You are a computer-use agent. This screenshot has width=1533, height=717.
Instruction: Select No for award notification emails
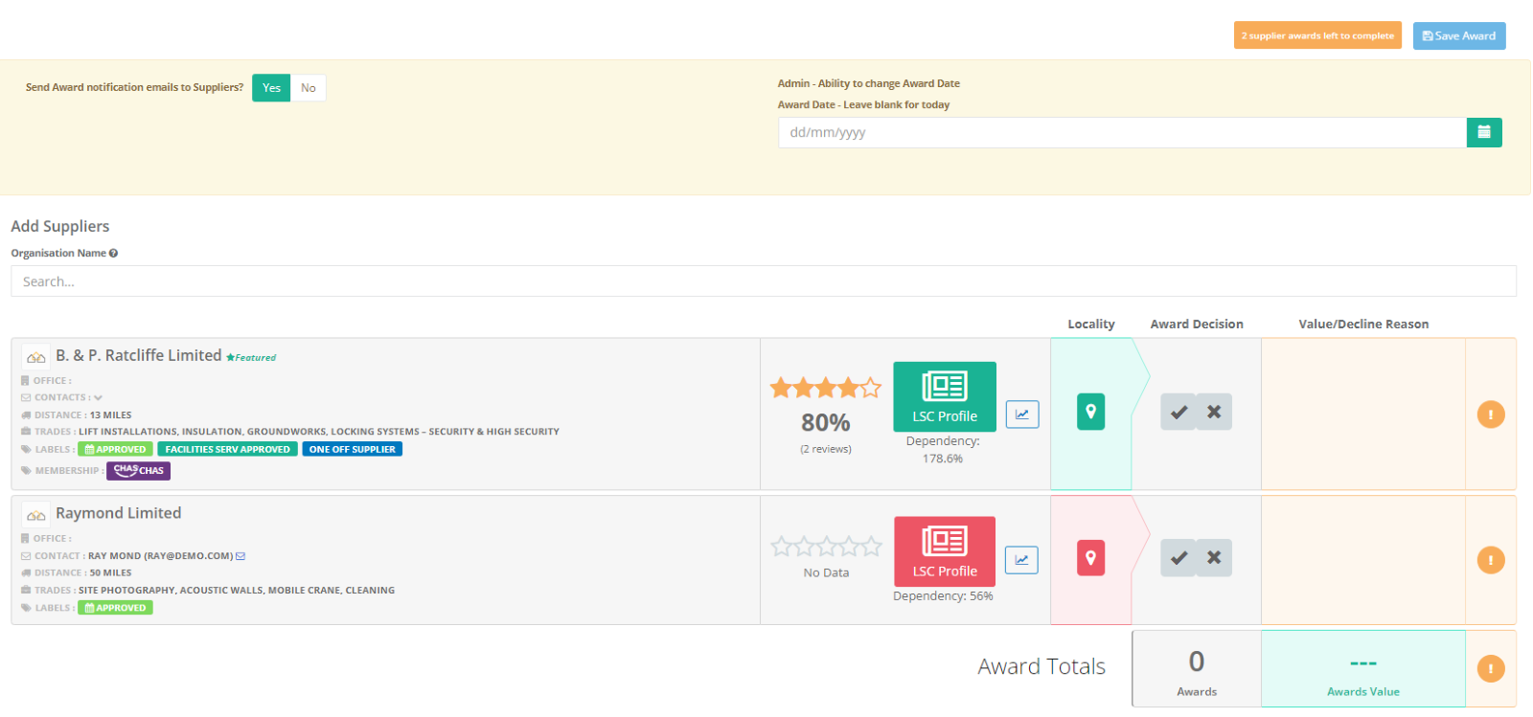(308, 88)
